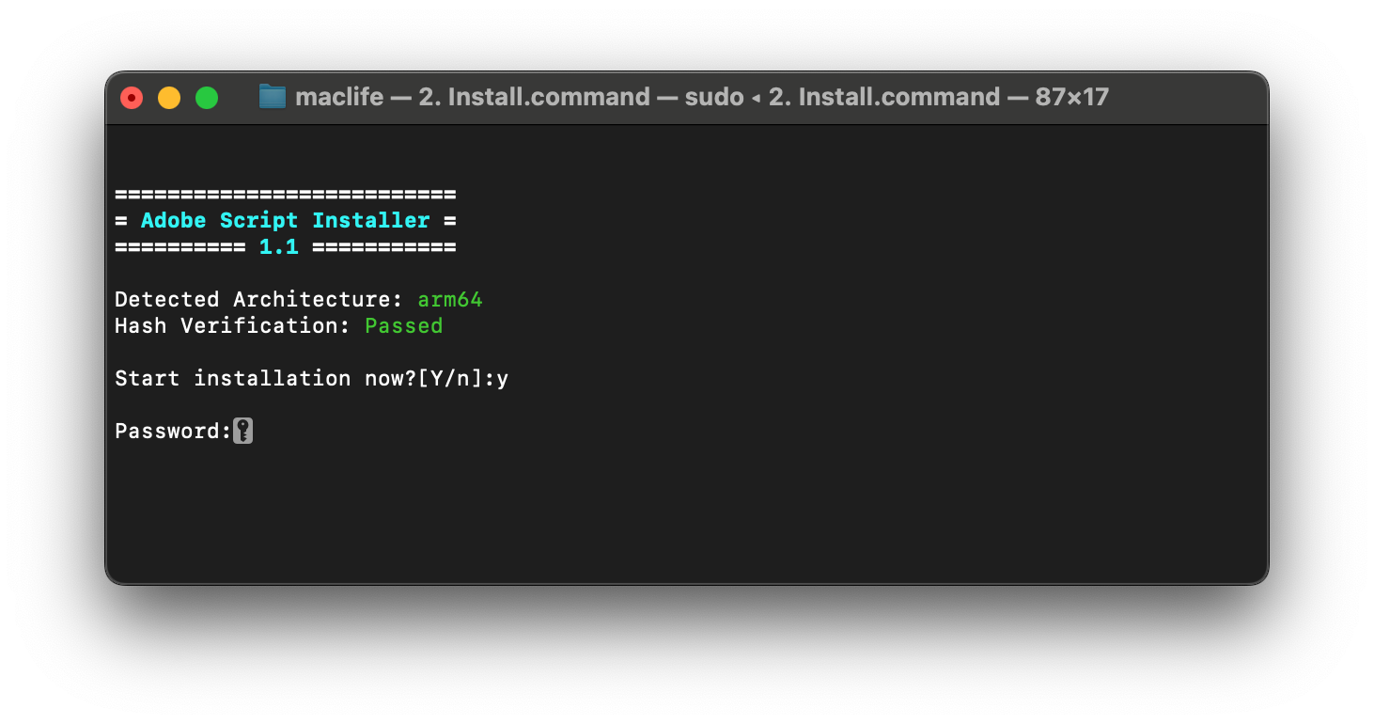The image size is (1374, 724).
Task: Click the small arrow separator in title
Action: (x=756, y=98)
